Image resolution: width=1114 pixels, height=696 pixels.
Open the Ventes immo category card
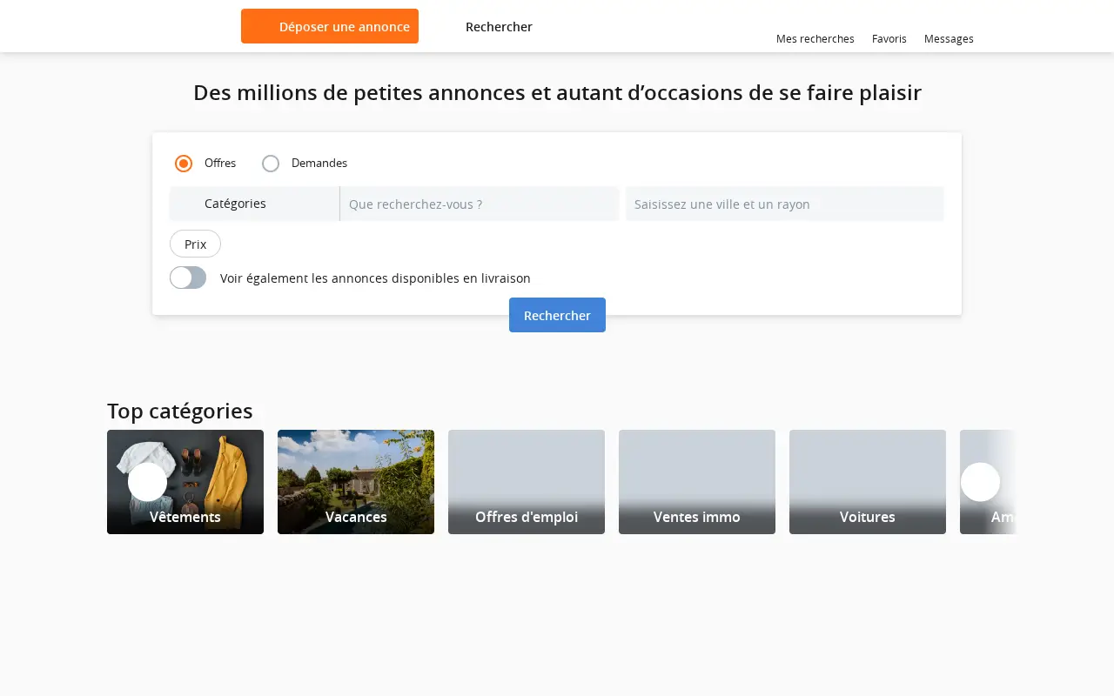[x=697, y=482]
